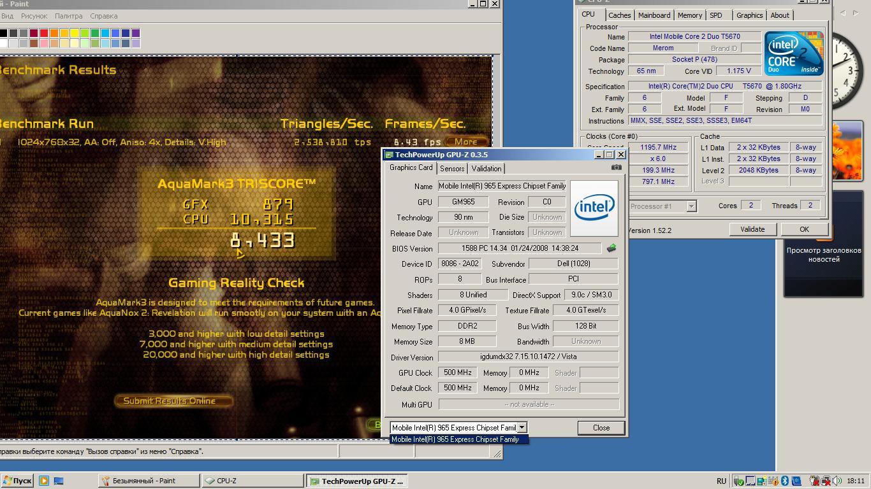The width and height of the screenshot is (871, 489).
Task: Click the Paint window resize grip
Action: [497, 453]
